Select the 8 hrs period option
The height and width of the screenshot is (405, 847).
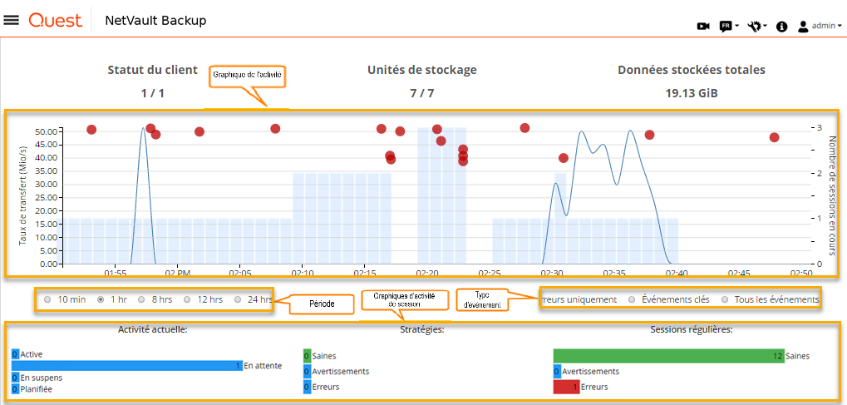141,299
